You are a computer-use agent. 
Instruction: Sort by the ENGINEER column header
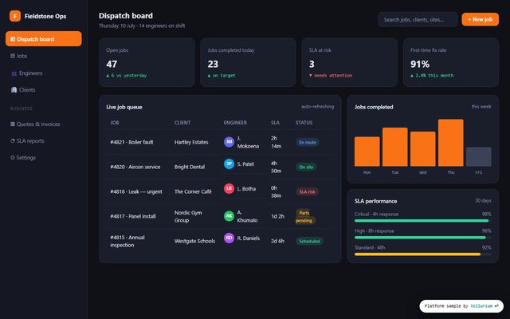[x=235, y=123]
